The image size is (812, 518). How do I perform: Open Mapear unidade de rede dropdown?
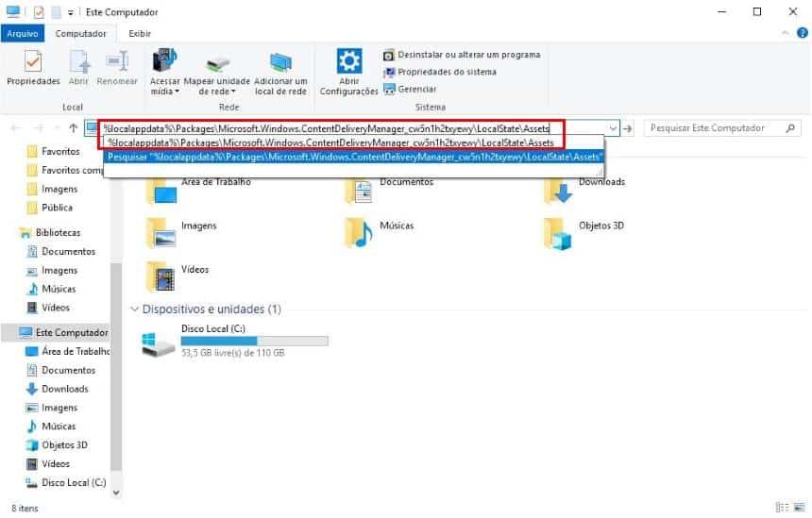pos(216,73)
